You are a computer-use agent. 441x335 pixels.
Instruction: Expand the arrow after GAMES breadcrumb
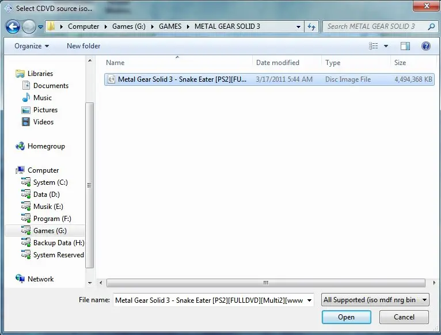[188, 26]
